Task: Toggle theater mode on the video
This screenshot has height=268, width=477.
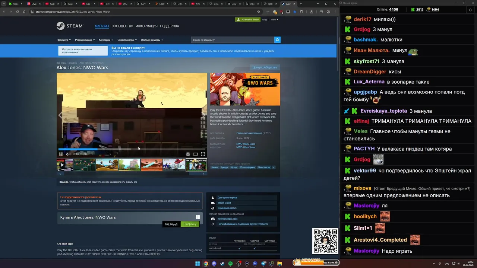Action: coord(195,154)
